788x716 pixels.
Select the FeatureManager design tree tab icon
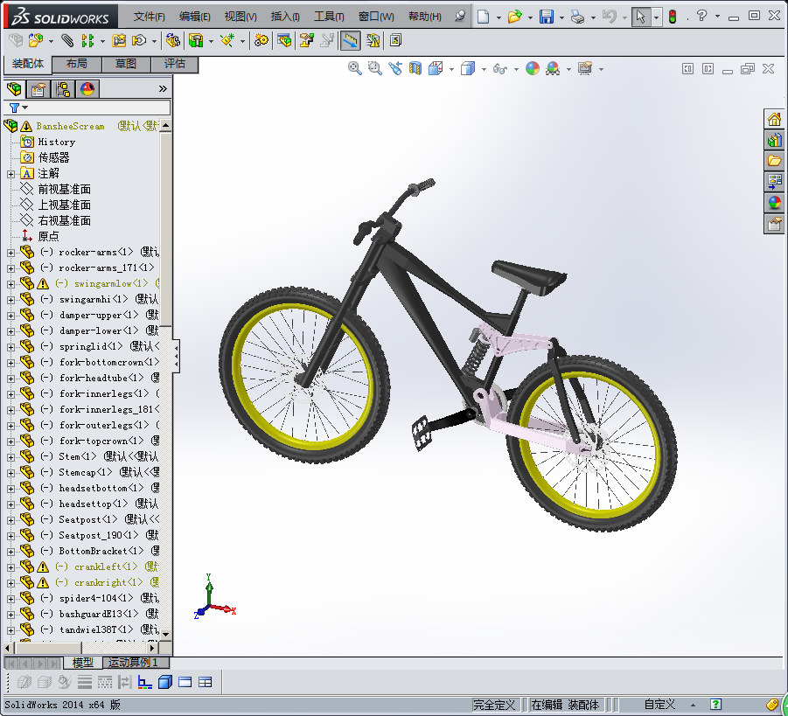14,89
